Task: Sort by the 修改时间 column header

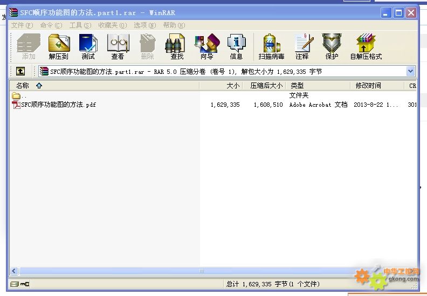Action: coord(377,86)
